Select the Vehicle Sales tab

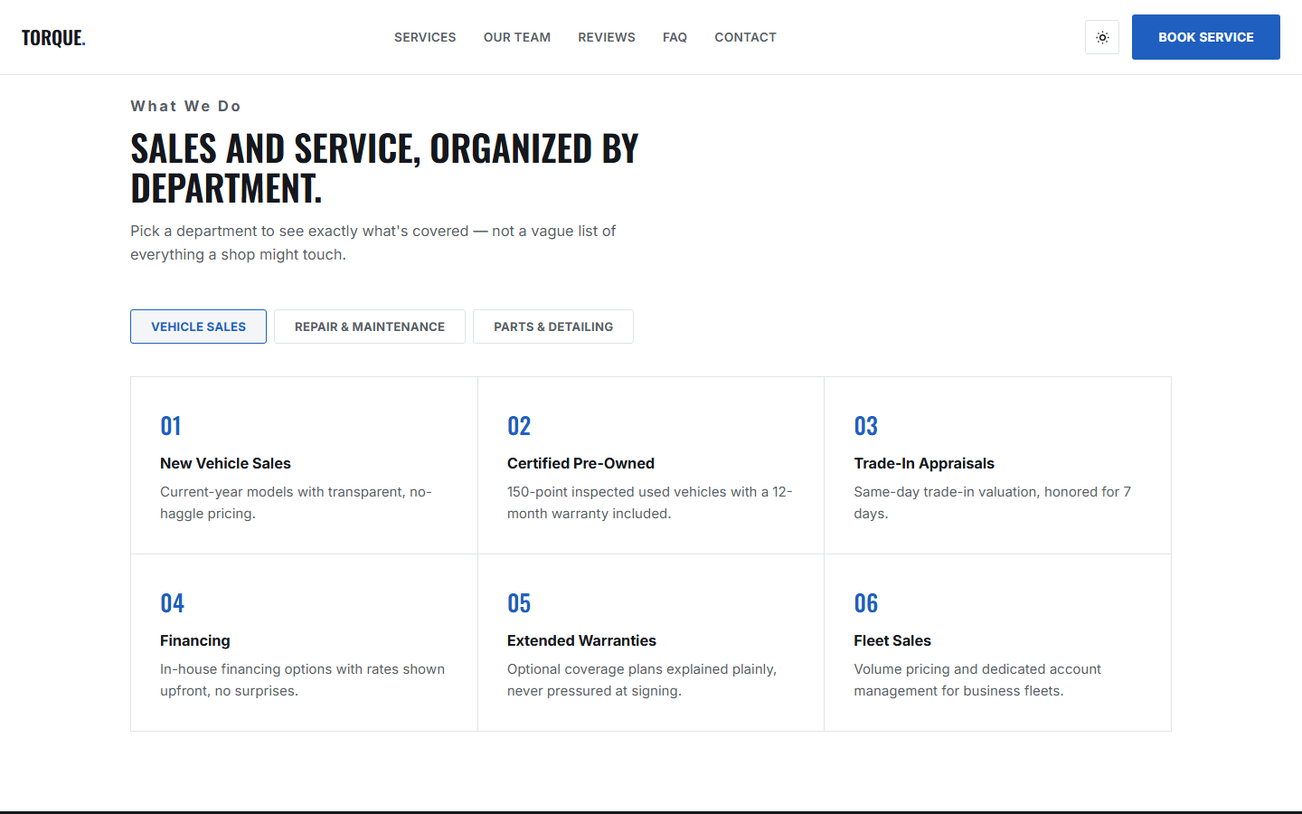click(198, 327)
